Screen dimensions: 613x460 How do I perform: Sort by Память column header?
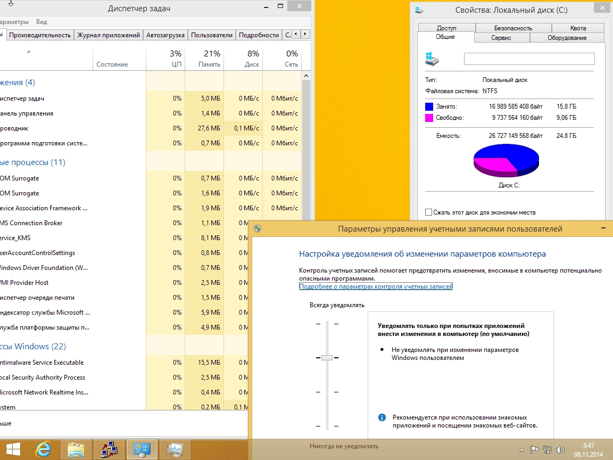click(204, 59)
